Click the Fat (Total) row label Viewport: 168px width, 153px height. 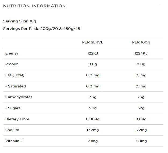click(x=15, y=75)
